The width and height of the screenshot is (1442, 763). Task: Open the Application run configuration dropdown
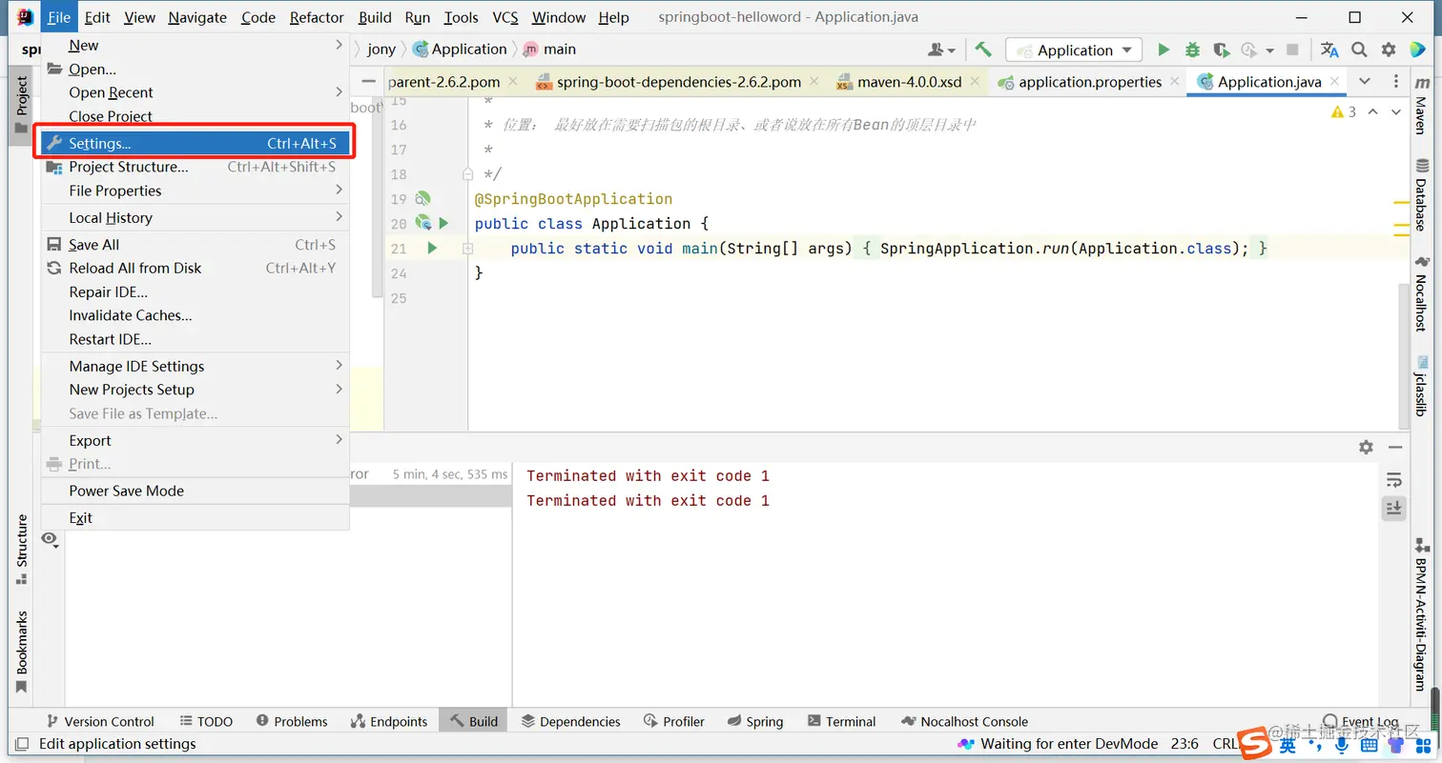[1075, 50]
